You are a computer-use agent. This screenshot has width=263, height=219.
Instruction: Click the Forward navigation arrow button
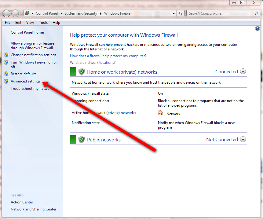(x=15, y=13)
